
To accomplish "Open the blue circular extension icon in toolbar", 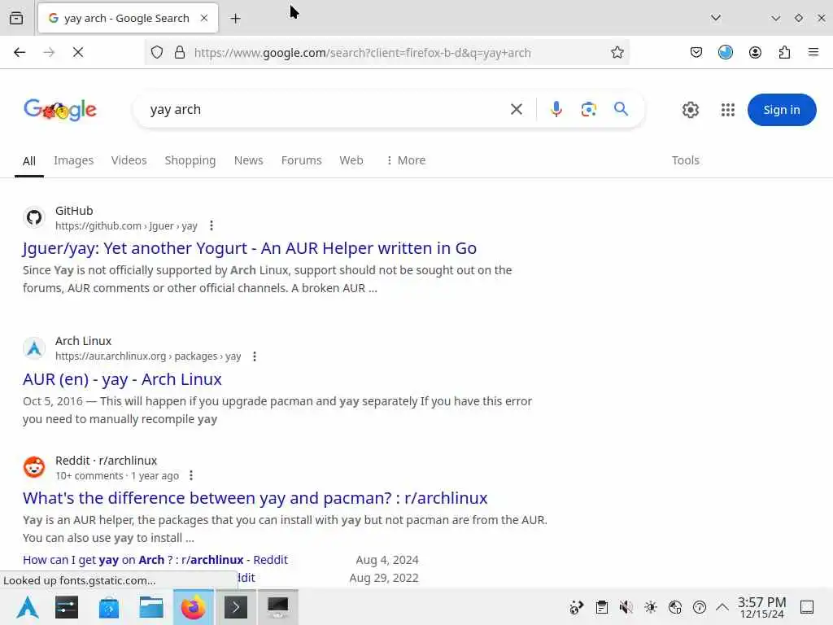I will click(725, 52).
